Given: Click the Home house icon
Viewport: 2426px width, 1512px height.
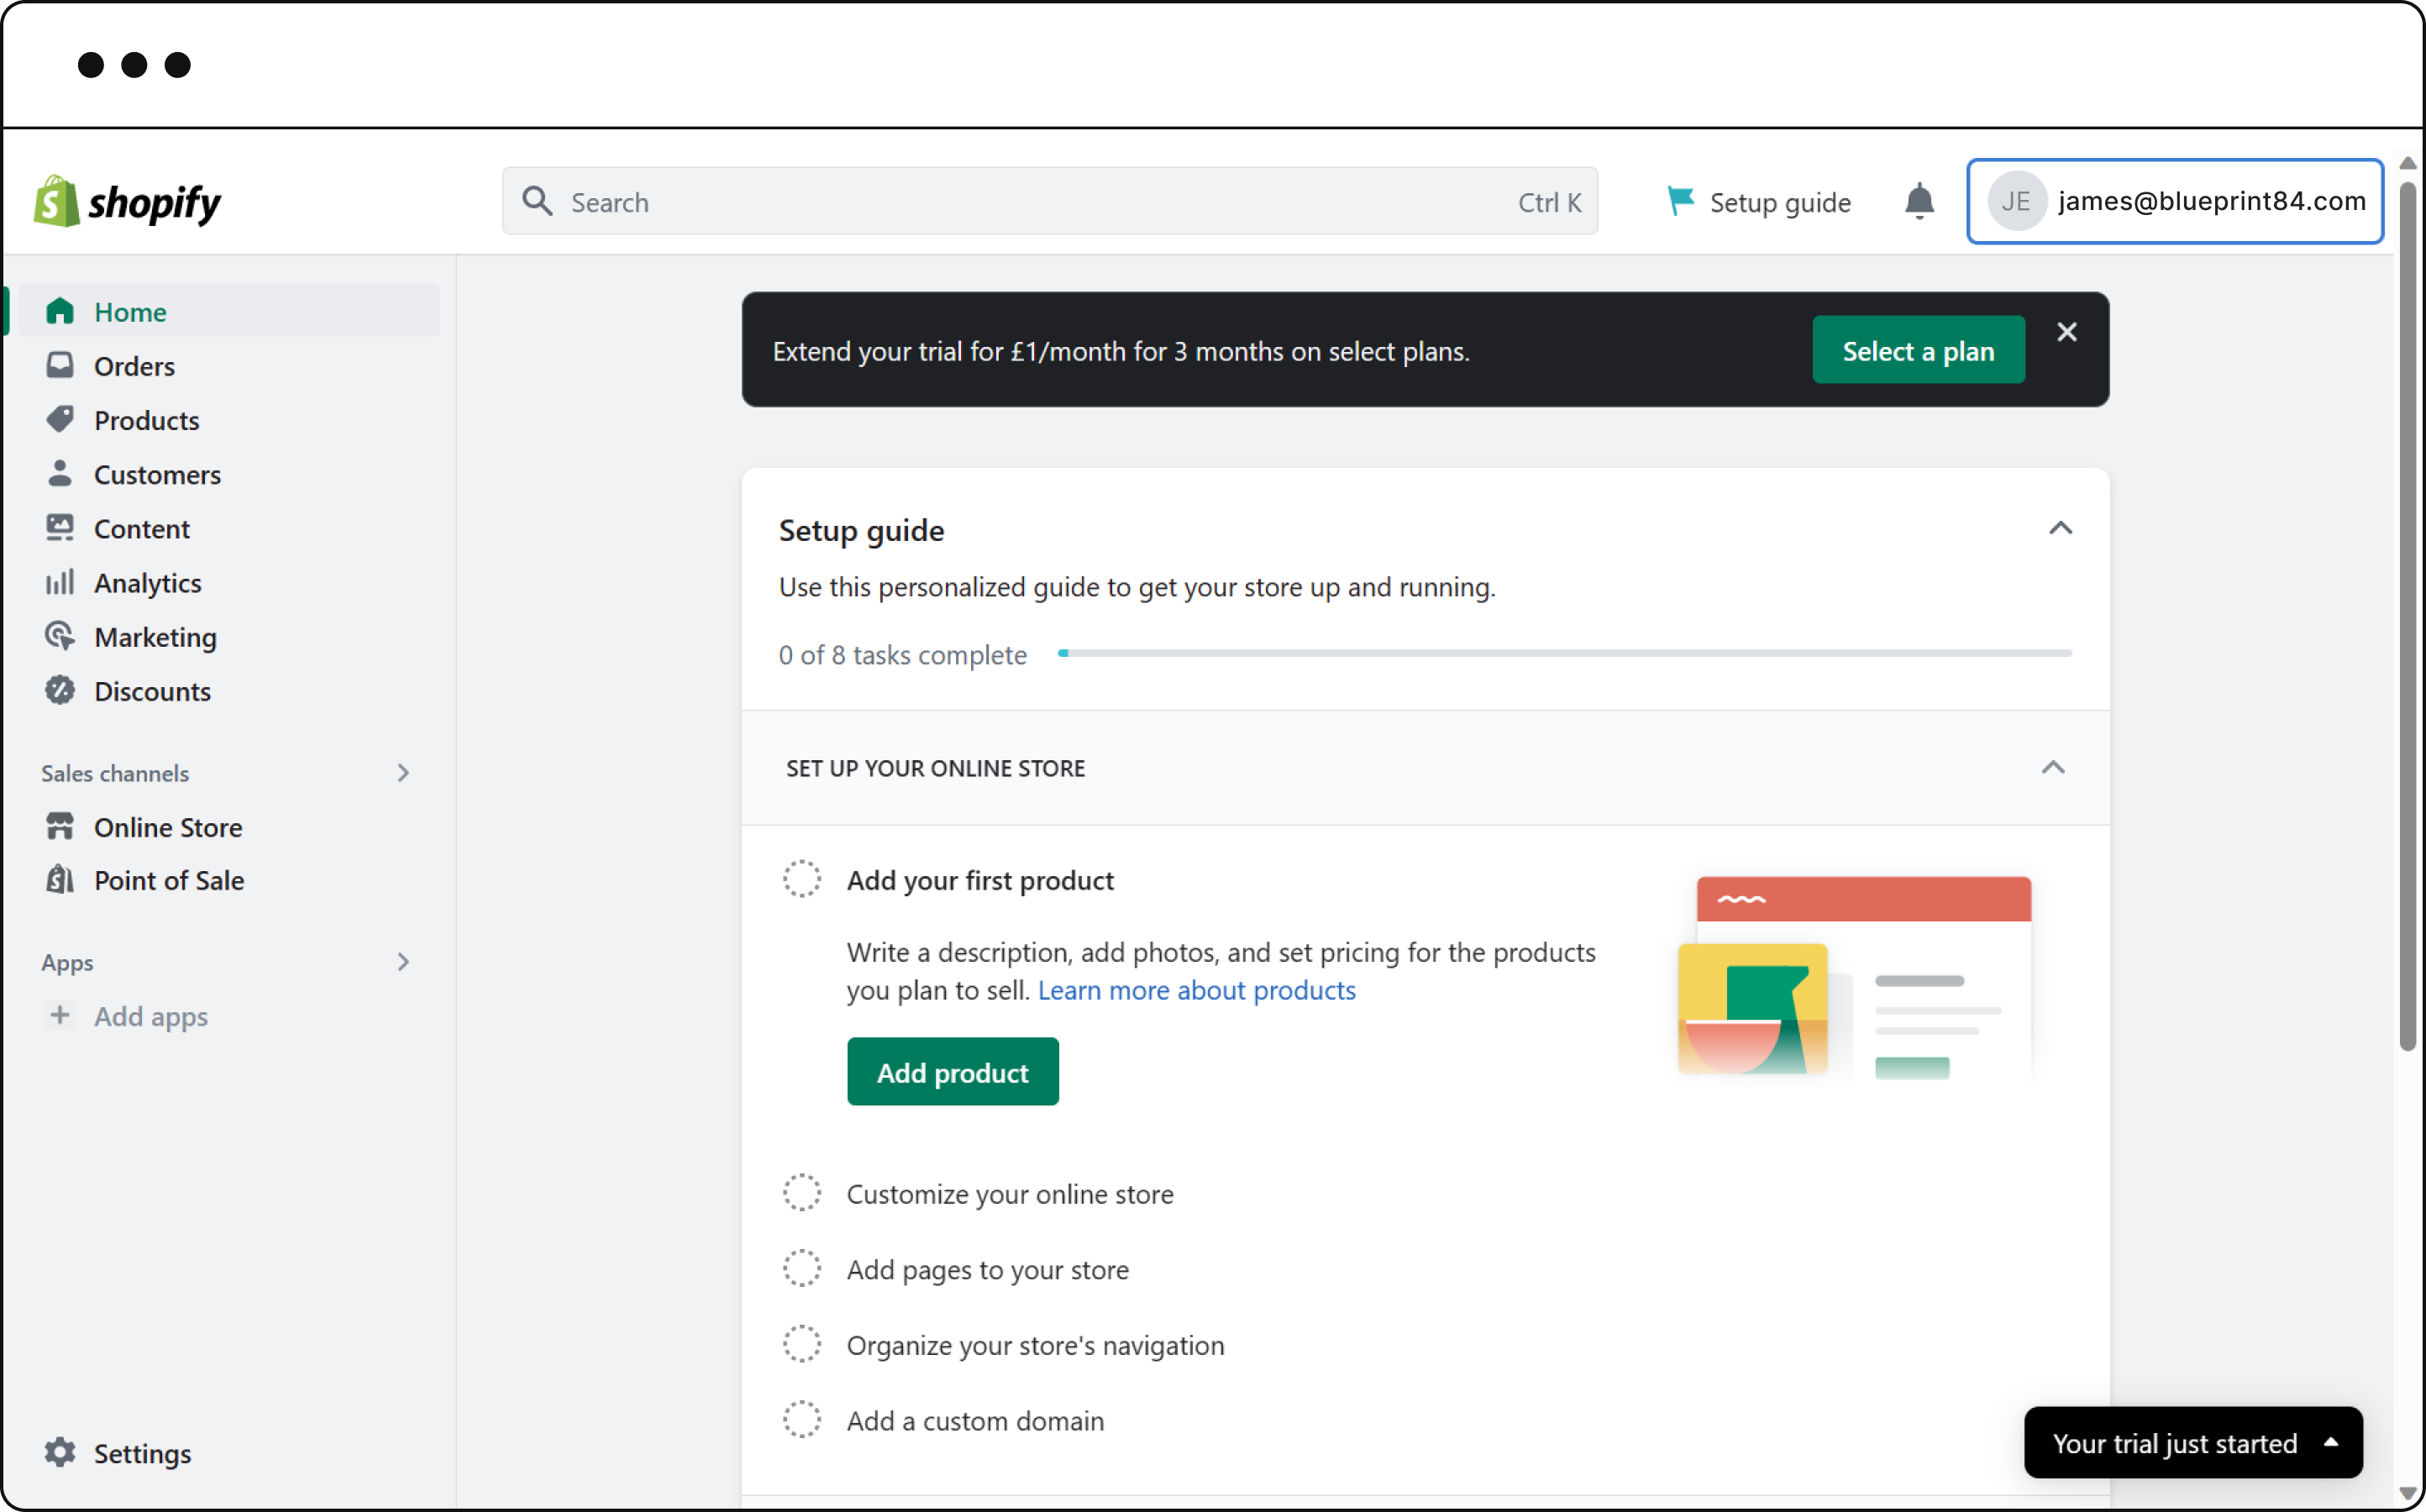Looking at the screenshot, I should click(60, 311).
